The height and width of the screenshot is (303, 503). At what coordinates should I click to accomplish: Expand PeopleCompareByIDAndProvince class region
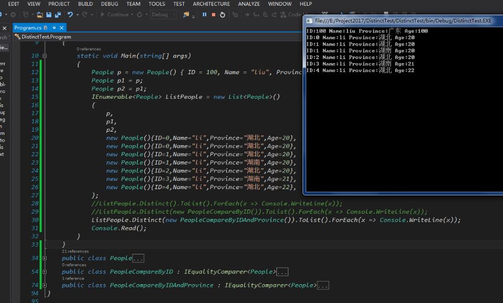point(44,285)
